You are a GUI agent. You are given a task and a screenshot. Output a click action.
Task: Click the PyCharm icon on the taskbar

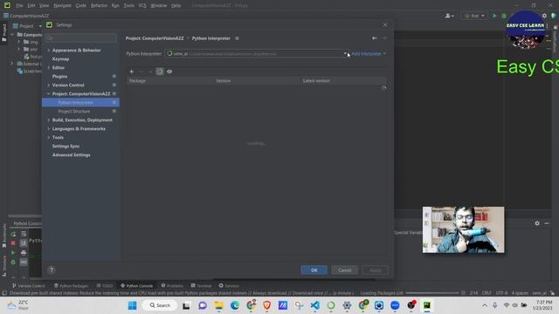pos(427,305)
